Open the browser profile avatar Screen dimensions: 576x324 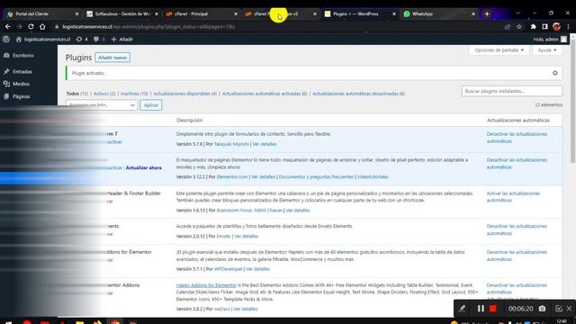556,26
